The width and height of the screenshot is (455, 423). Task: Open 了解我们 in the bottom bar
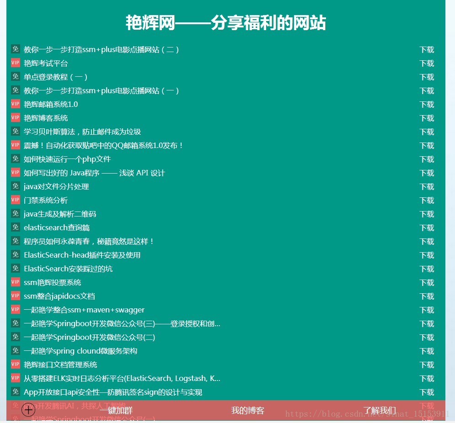379,411
